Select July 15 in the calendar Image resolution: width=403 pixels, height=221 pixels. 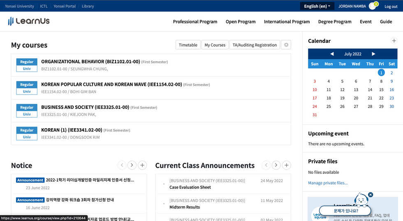click(x=381, y=90)
